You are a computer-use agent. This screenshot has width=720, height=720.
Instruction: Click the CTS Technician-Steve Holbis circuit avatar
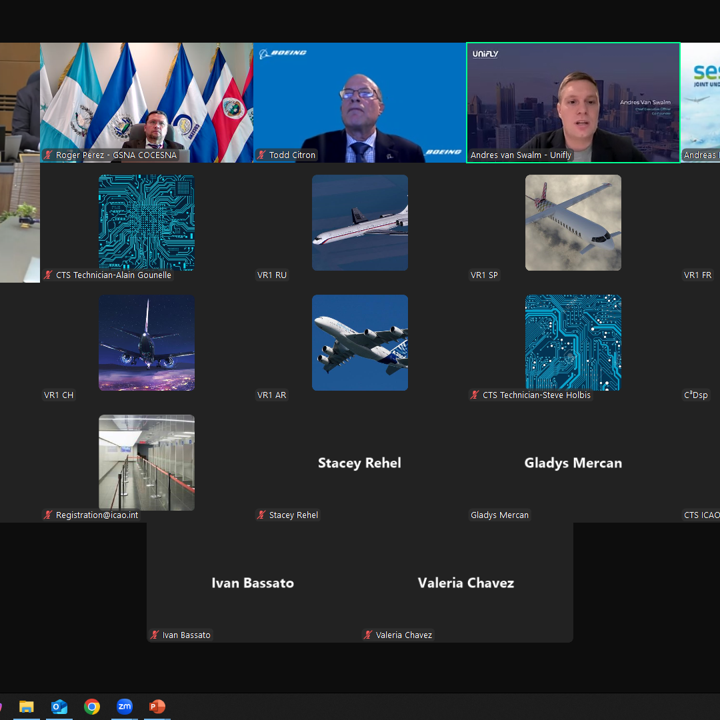coord(573,343)
